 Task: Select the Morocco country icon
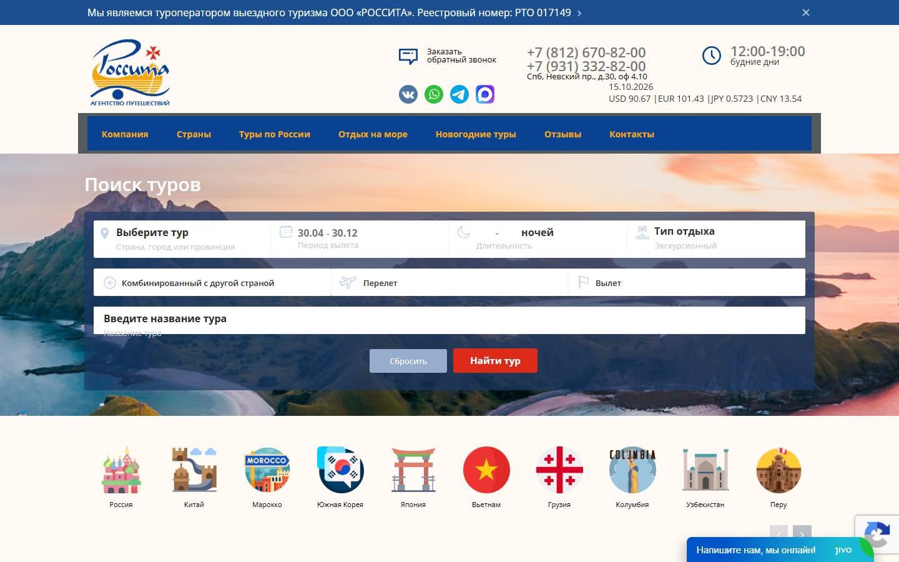pos(267,470)
